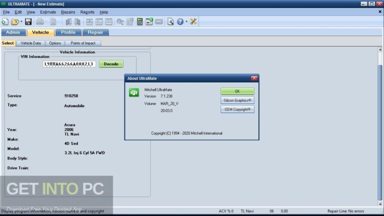This screenshot has width=384, height=216.
Task: Close the inner estimate document X
Action: click(x=380, y=11)
